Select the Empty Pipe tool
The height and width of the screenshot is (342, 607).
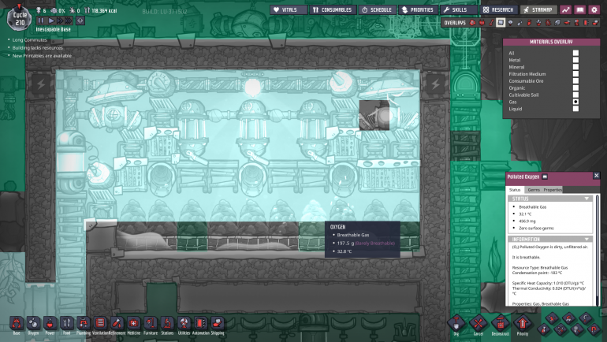[594, 329]
